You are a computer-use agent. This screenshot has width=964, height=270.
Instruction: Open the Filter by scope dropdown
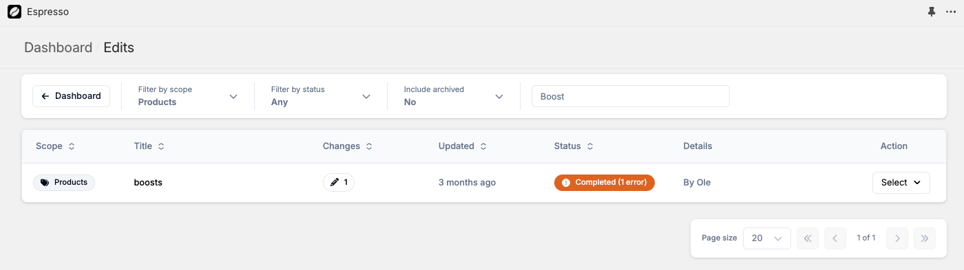(x=188, y=96)
